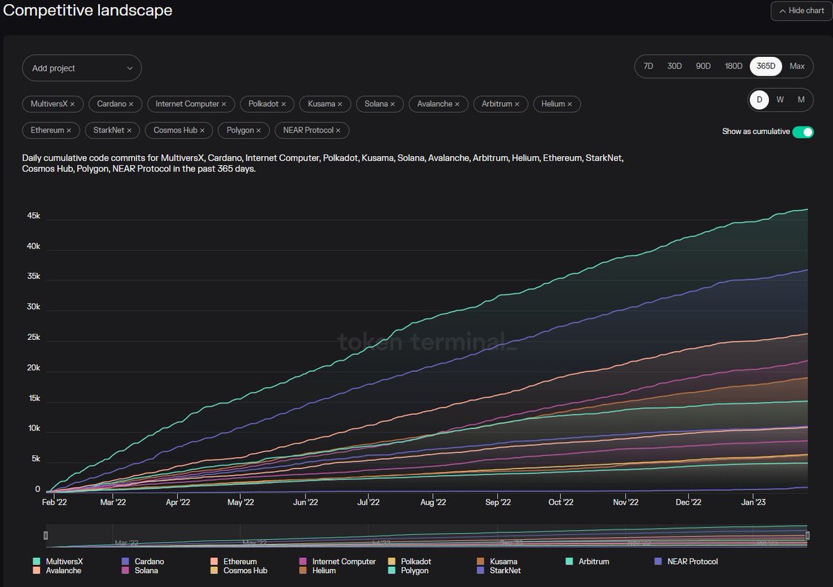The height and width of the screenshot is (587, 833).
Task: Toggle Kusama legend entry
Action: point(497,561)
